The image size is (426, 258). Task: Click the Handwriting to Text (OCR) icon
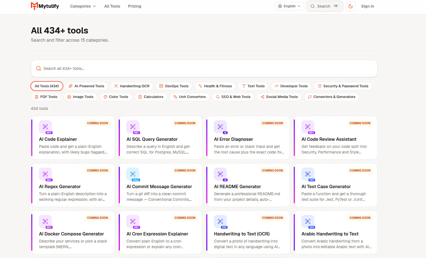(x=220, y=221)
